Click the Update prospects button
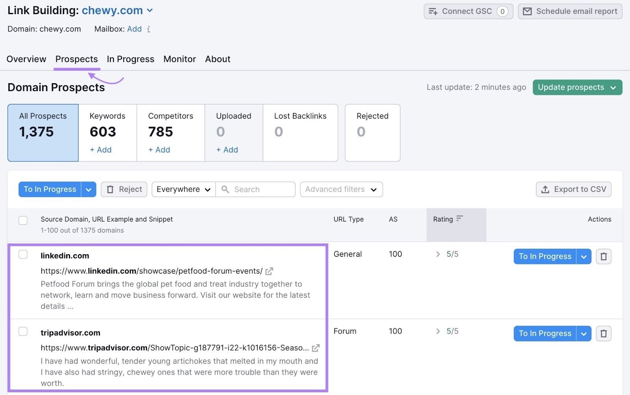The width and height of the screenshot is (630, 395). (572, 87)
